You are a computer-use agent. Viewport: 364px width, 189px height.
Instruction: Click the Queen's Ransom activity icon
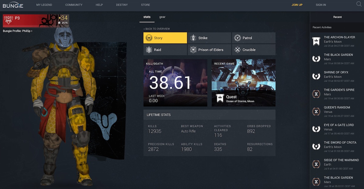click(316, 111)
